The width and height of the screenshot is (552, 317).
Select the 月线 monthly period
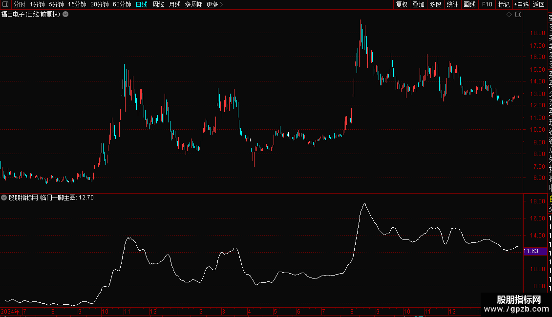[x=174, y=4]
